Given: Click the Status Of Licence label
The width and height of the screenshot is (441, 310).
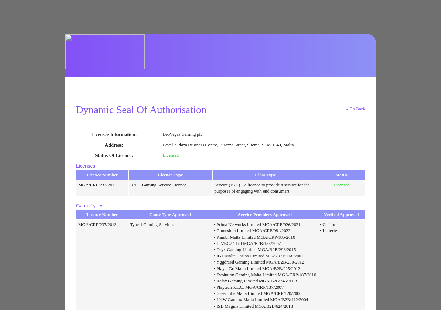Looking at the screenshot, I should [x=114, y=155].
